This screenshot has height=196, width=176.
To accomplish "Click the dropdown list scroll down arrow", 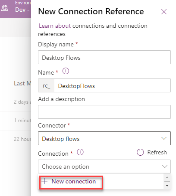I will pos(167,186).
